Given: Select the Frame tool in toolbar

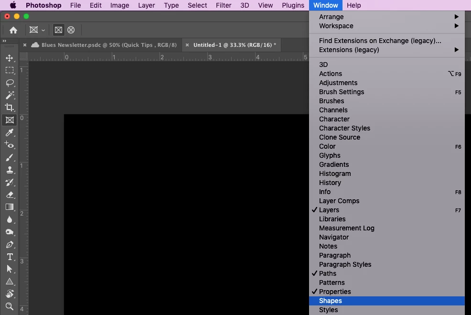Looking at the screenshot, I should [x=10, y=120].
